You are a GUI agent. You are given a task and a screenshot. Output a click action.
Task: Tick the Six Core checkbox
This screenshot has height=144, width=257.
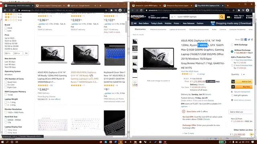(6, 84)
